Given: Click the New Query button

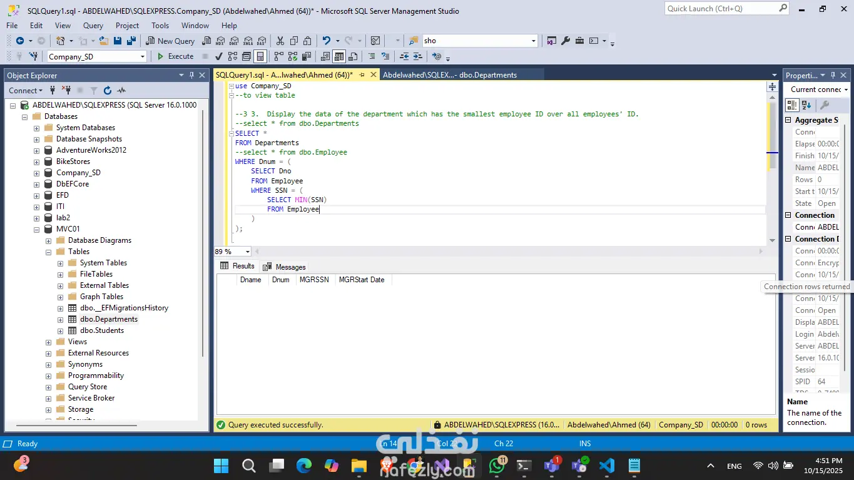Looking at the screenshot, I should pos(170,41).
